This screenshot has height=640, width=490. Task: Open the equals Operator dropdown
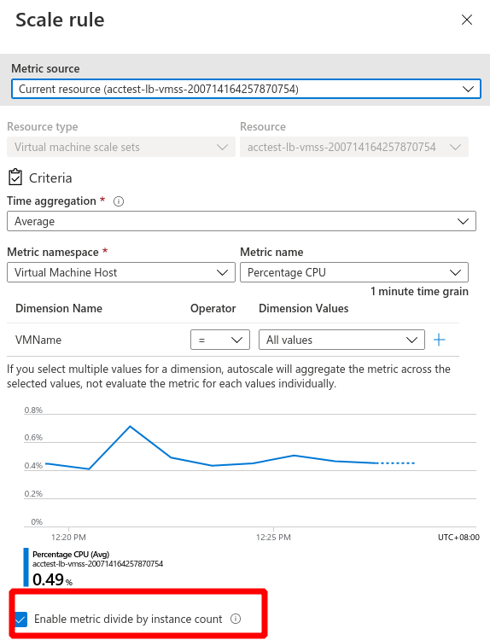(x=220, y=340)
